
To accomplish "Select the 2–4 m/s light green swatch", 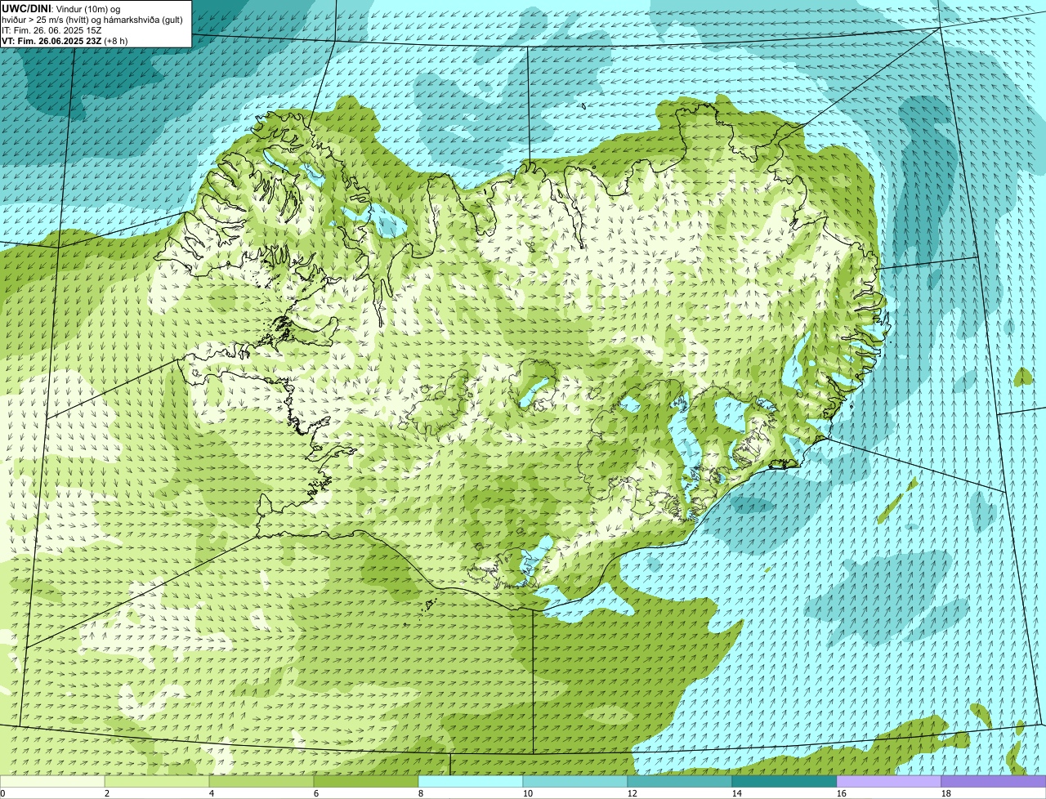I will [x=157, y=781].
